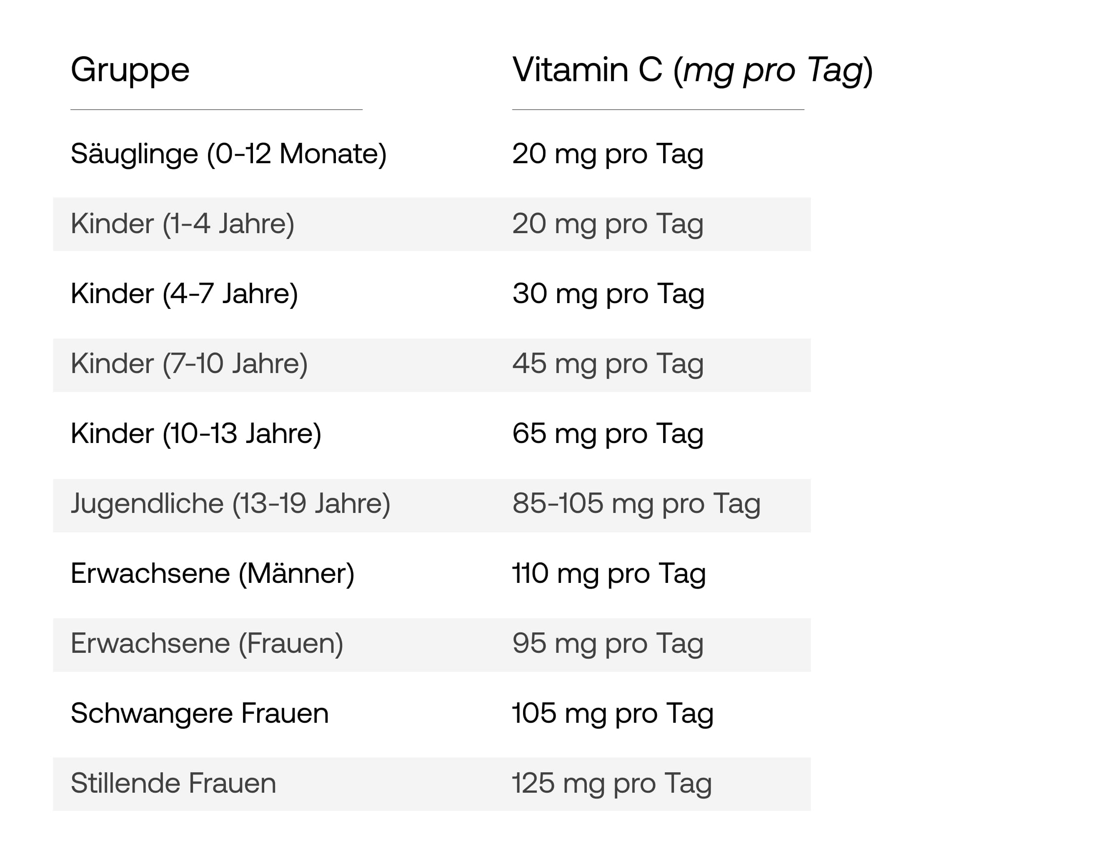1104x841 pixels.
Task: Select the Erwachsene (Männer) cell
Action: (x=213, y=574)
